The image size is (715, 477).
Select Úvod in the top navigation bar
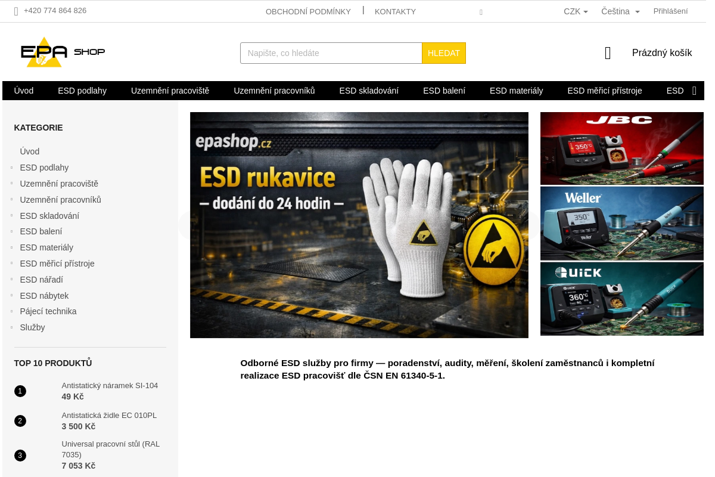(x=24, y=91)
